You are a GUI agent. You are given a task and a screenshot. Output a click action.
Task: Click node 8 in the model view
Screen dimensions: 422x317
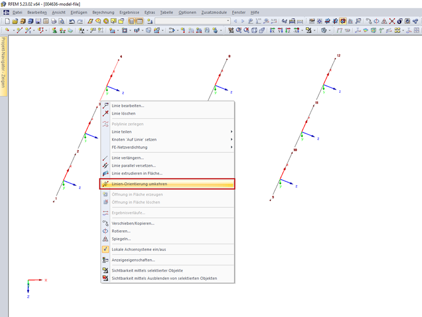[227, 59]
